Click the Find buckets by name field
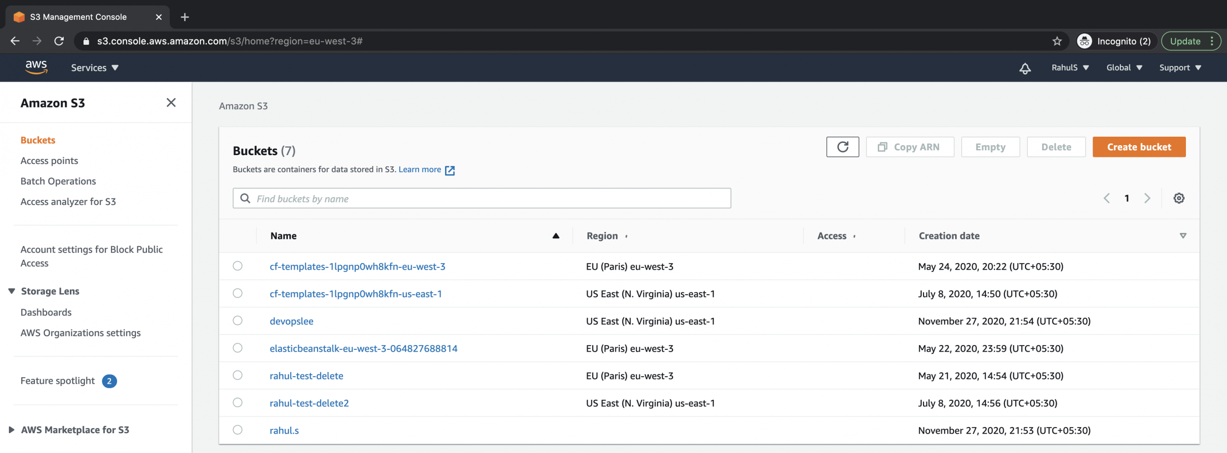Image resolution: width=1227 pixels, height=453 pixels. (481, 198)
